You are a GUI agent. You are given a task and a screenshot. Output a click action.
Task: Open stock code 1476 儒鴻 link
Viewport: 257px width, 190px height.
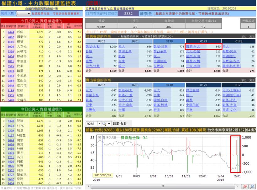(x=11, y=145)
